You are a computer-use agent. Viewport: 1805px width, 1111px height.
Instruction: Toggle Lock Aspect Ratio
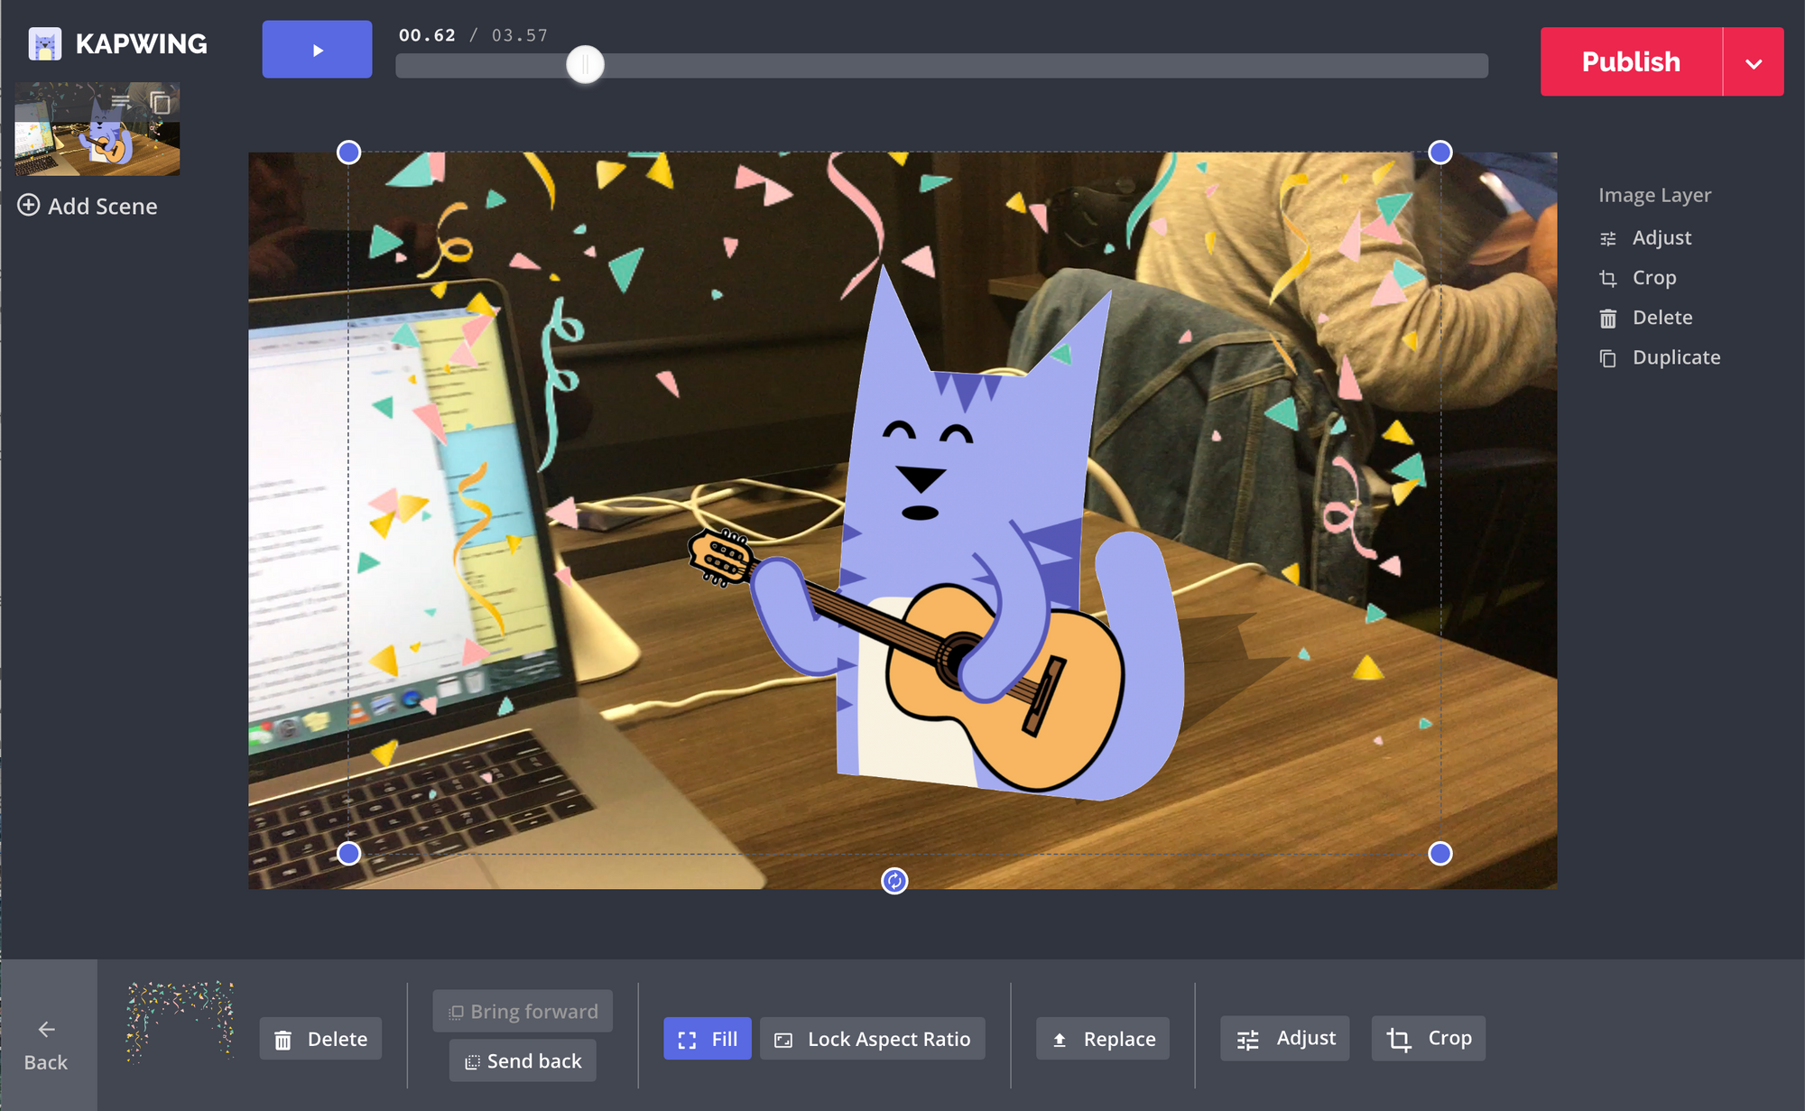pos(872,1039)
